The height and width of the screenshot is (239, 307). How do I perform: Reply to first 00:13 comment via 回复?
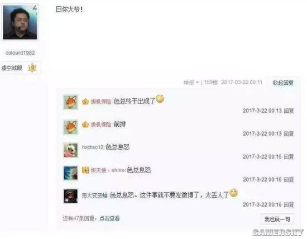(x=289, y=111)
